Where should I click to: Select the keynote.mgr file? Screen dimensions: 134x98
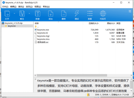tap(43, 36)
